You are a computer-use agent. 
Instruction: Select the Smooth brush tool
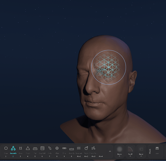click(13, 148)
